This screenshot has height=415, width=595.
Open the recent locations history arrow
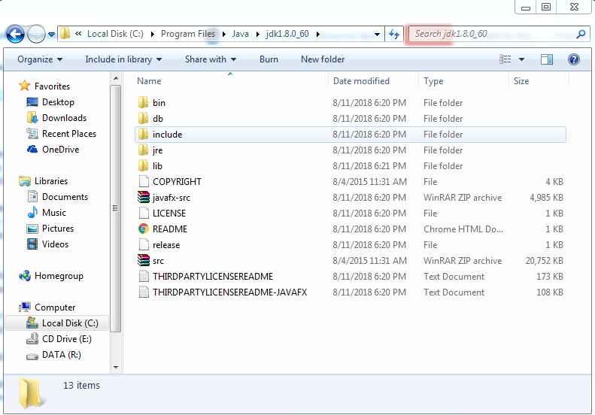pyautogui.click(x=51, y=35)
